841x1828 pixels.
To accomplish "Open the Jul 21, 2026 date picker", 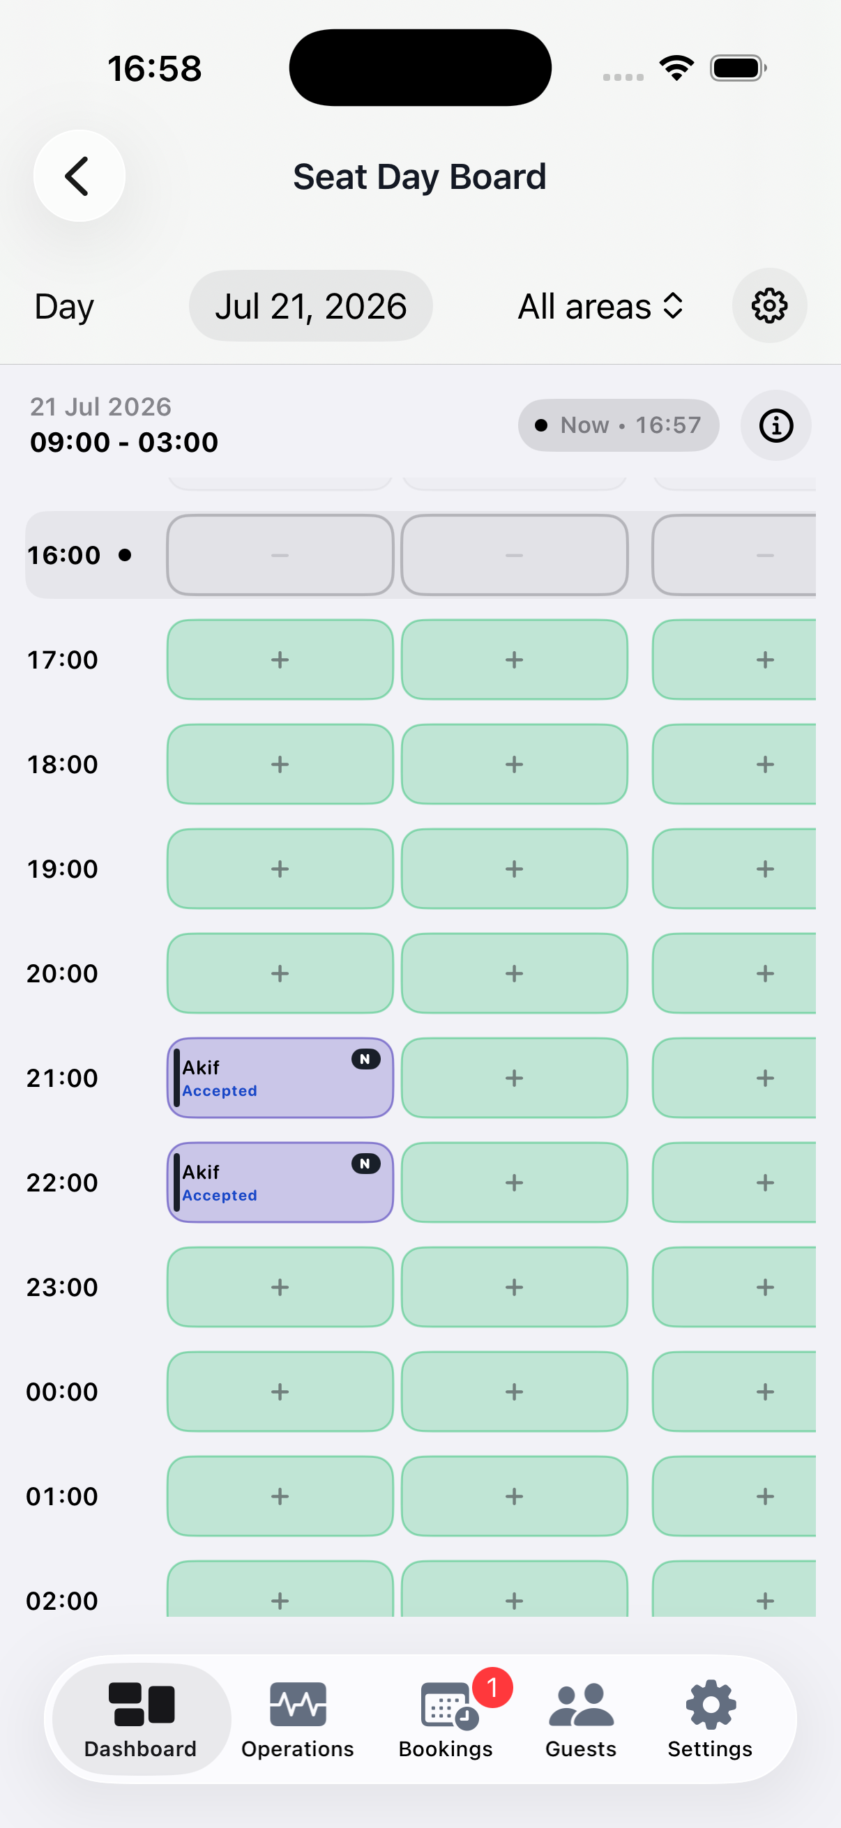I will point(311,306).
